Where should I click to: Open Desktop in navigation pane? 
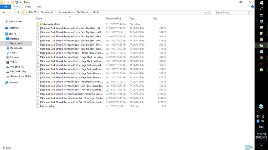coord(14,39)
